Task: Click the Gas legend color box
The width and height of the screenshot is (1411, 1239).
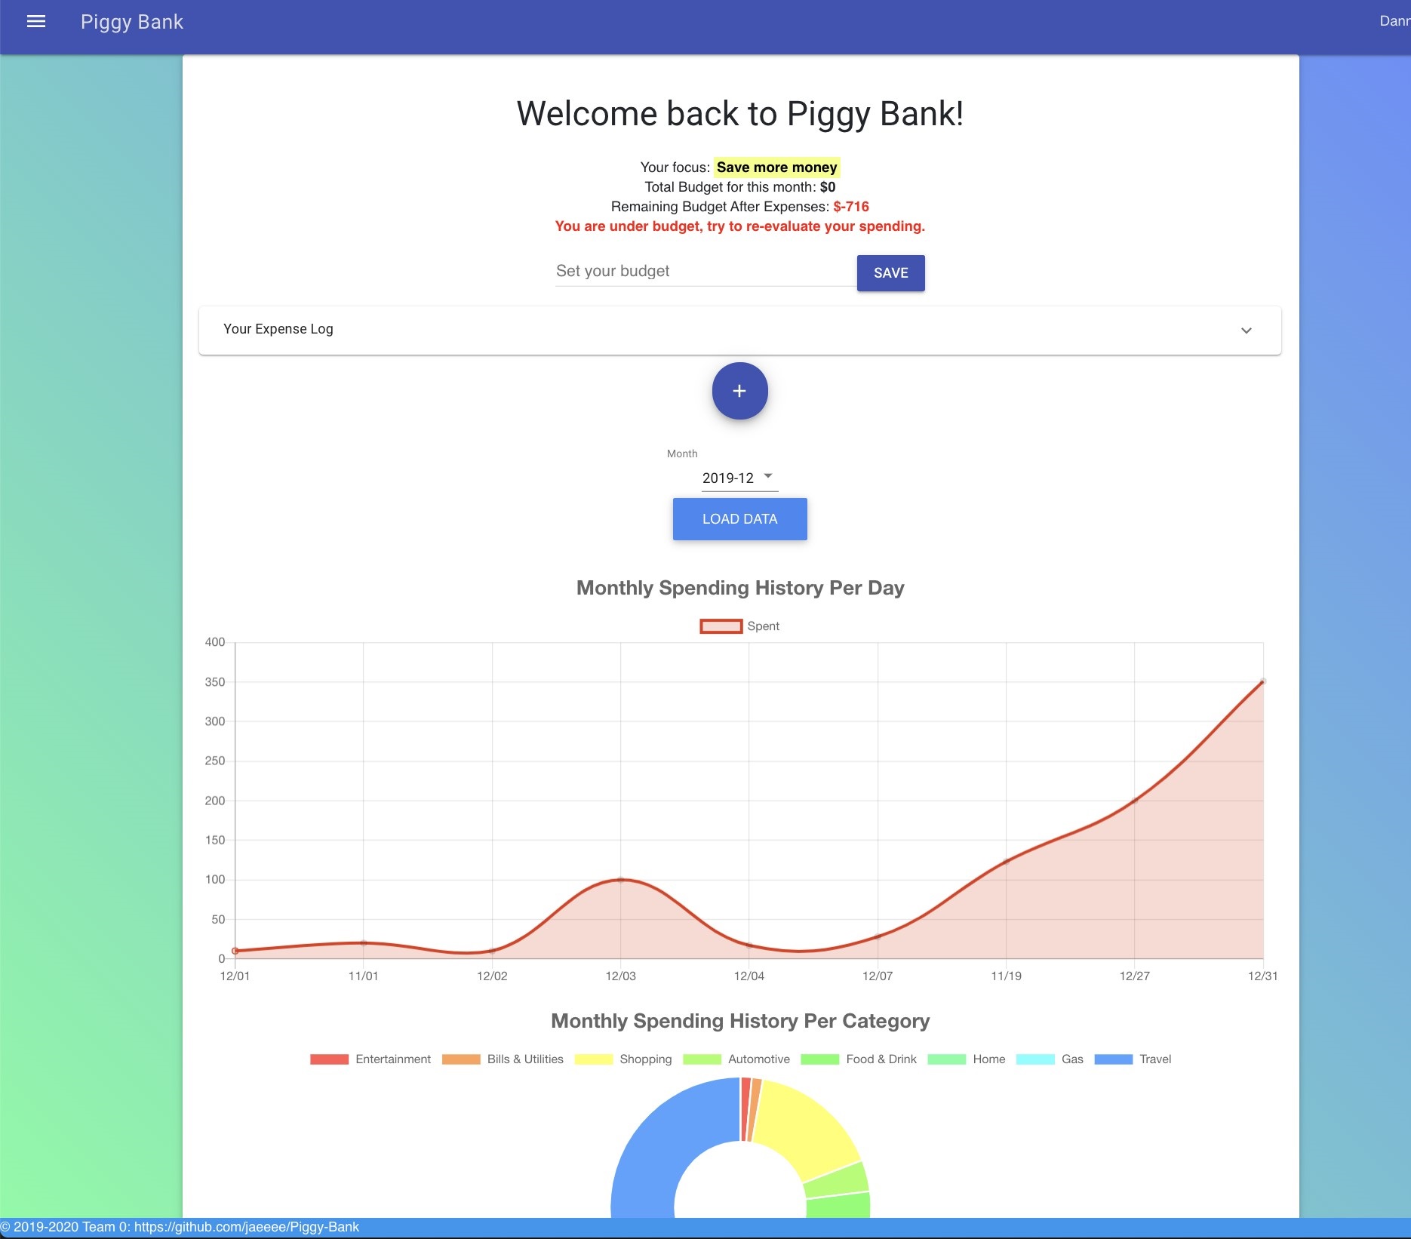Action: [x=1035, y=1059]
